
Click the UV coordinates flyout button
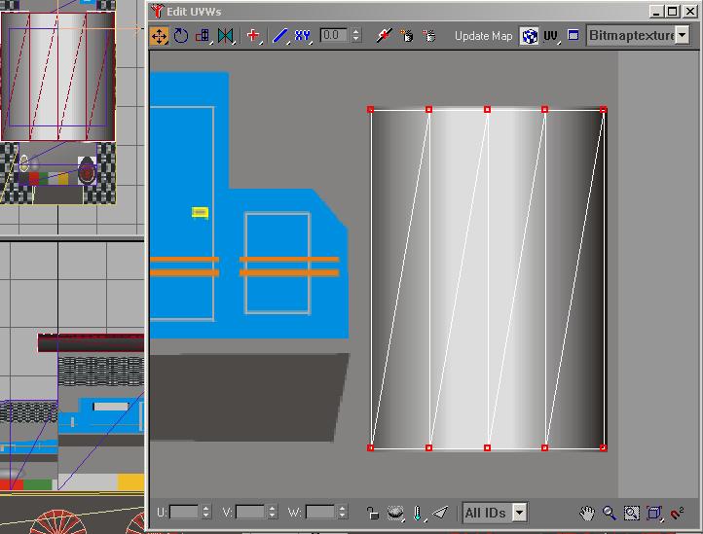pos(551,36)
